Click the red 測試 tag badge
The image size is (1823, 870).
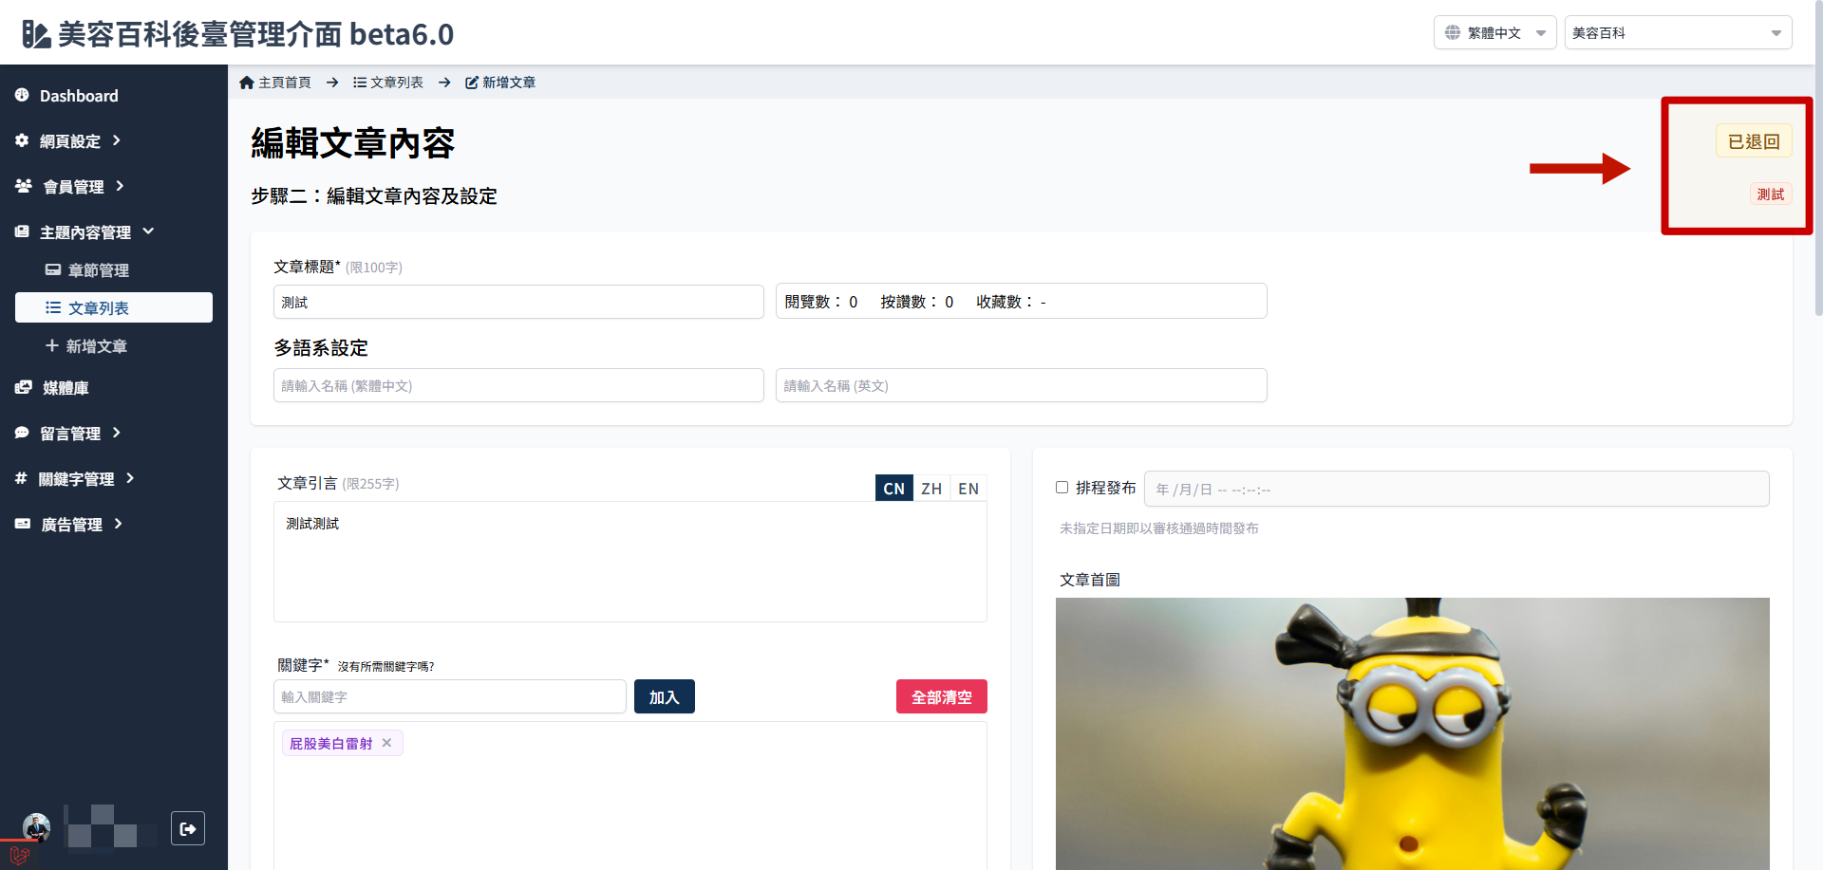point(1771,194)
